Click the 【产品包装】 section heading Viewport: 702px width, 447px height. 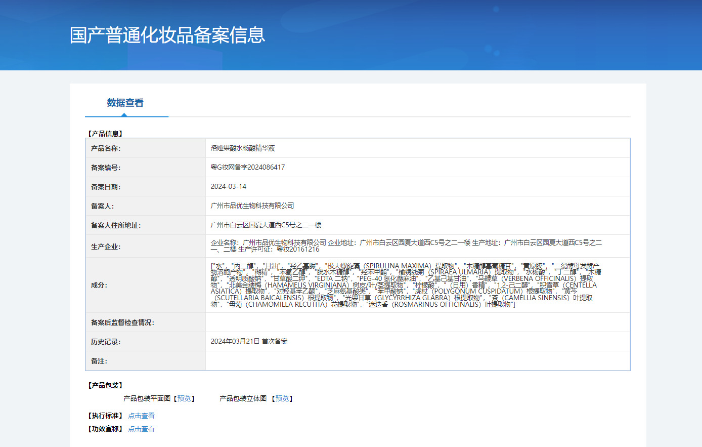106,385
